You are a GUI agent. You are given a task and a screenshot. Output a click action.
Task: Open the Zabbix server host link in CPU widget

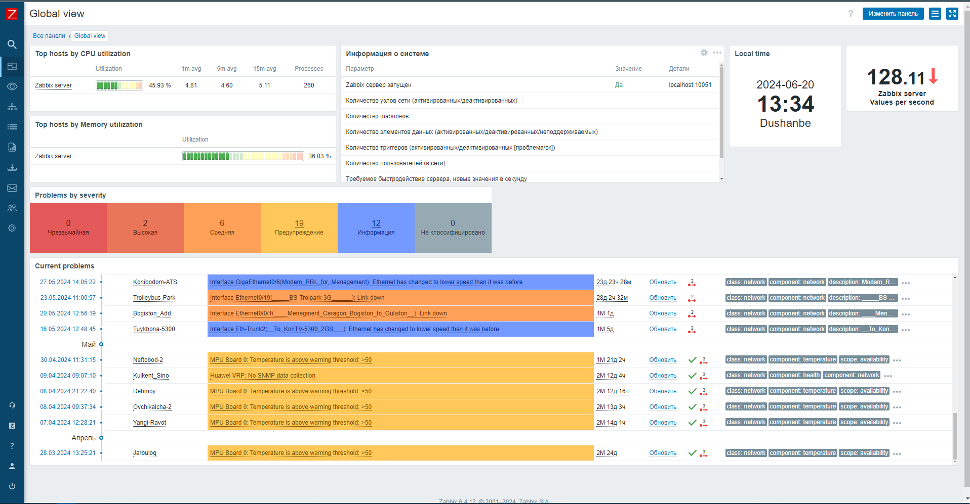53,85
